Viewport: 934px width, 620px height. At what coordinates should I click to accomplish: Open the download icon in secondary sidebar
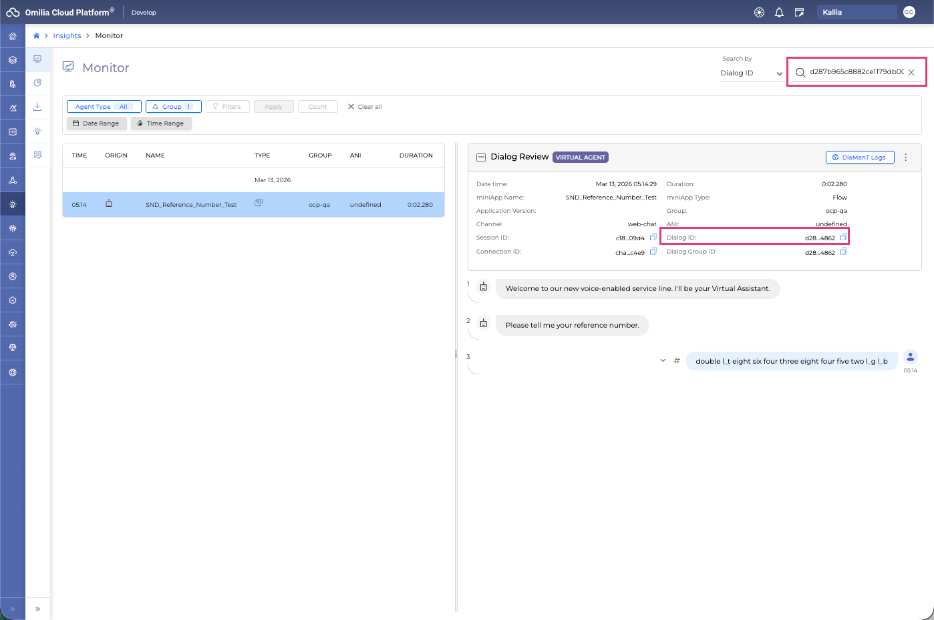click(37, 107)
